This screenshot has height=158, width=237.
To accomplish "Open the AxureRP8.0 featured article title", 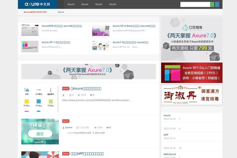I will (62, 26).
